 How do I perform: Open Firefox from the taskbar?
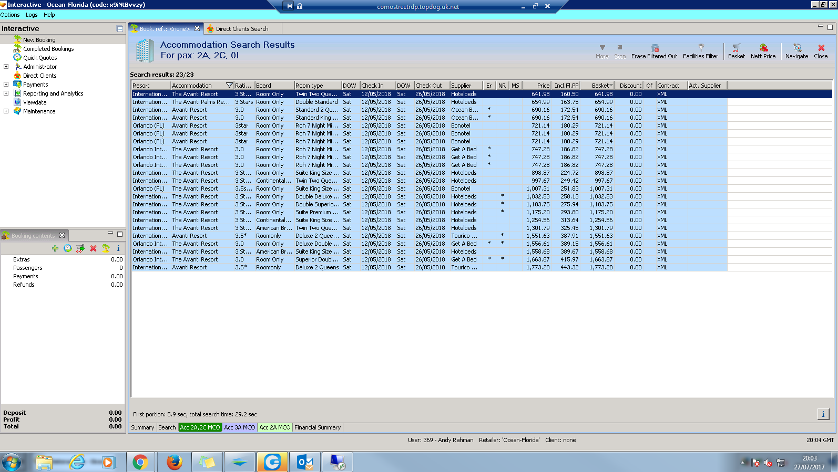click(x=175, y=462)
